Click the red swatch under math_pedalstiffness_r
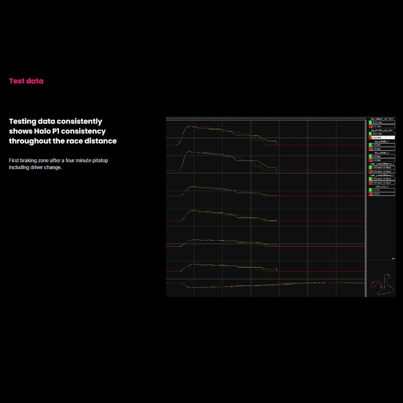Screen dimensions: 403x403 pos(370,183)
